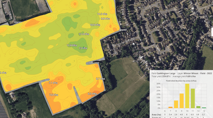Select the light green 11 t/ha chart bar
This screenshot has width=213, height=118.
click(x=193, y=98)
